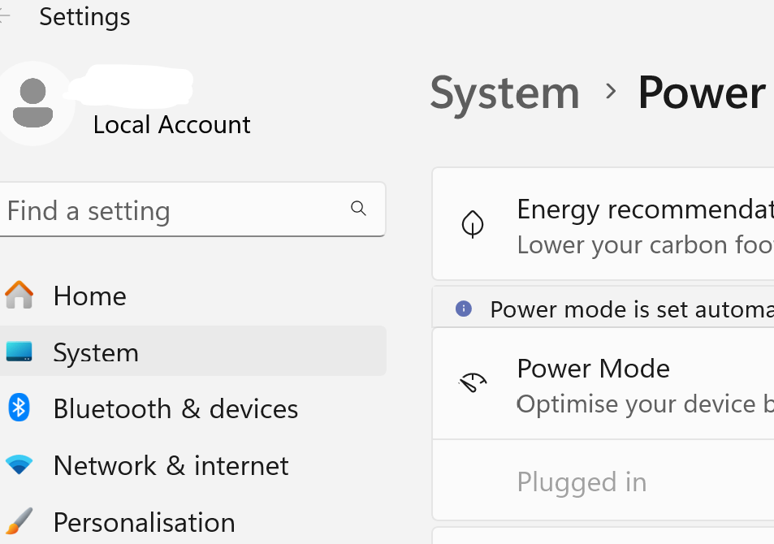Image resolution: width=774 pixels, height=544 pixels.
Task: Open the Personalisation section
Action: coord(144,522)
